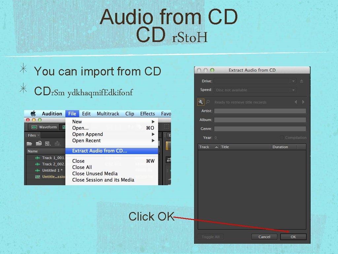This screenshot has height=254, width=338.
Task: Go to previous title record arrow
Action: tap(296, 102)
